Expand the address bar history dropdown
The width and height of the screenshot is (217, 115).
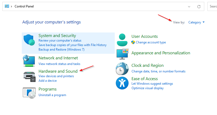click(x=189, y=6)
